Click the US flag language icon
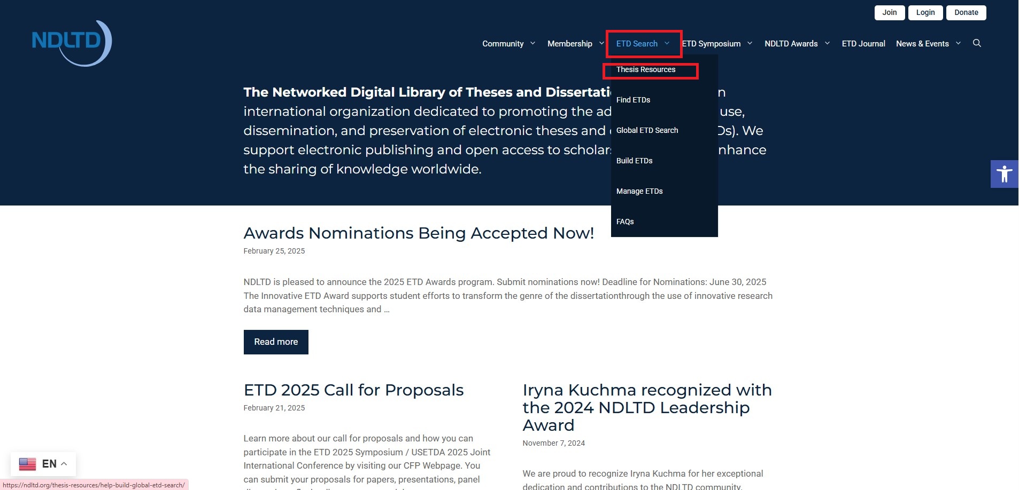 click(27, 464)
